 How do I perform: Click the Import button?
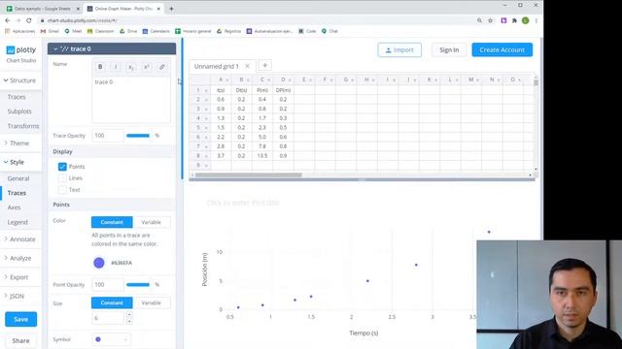click(399, 49)
